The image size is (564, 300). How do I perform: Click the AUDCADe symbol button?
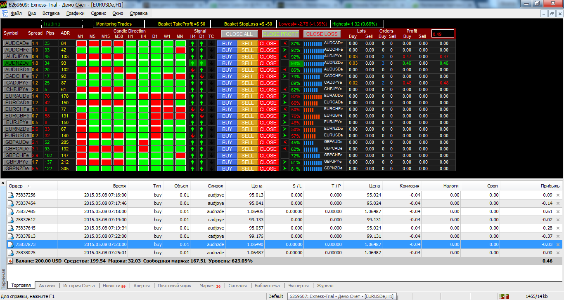pos(17,43)
